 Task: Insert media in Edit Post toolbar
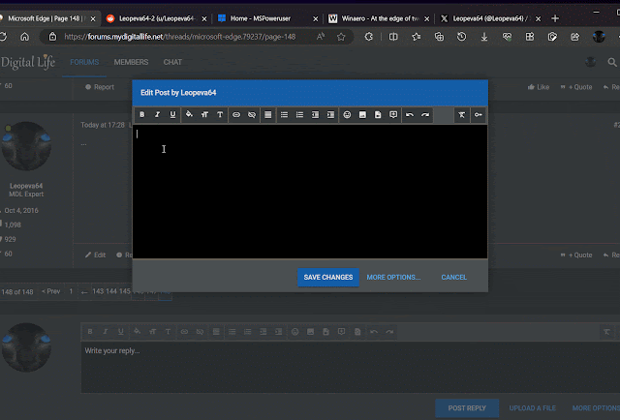coord(378,114)
